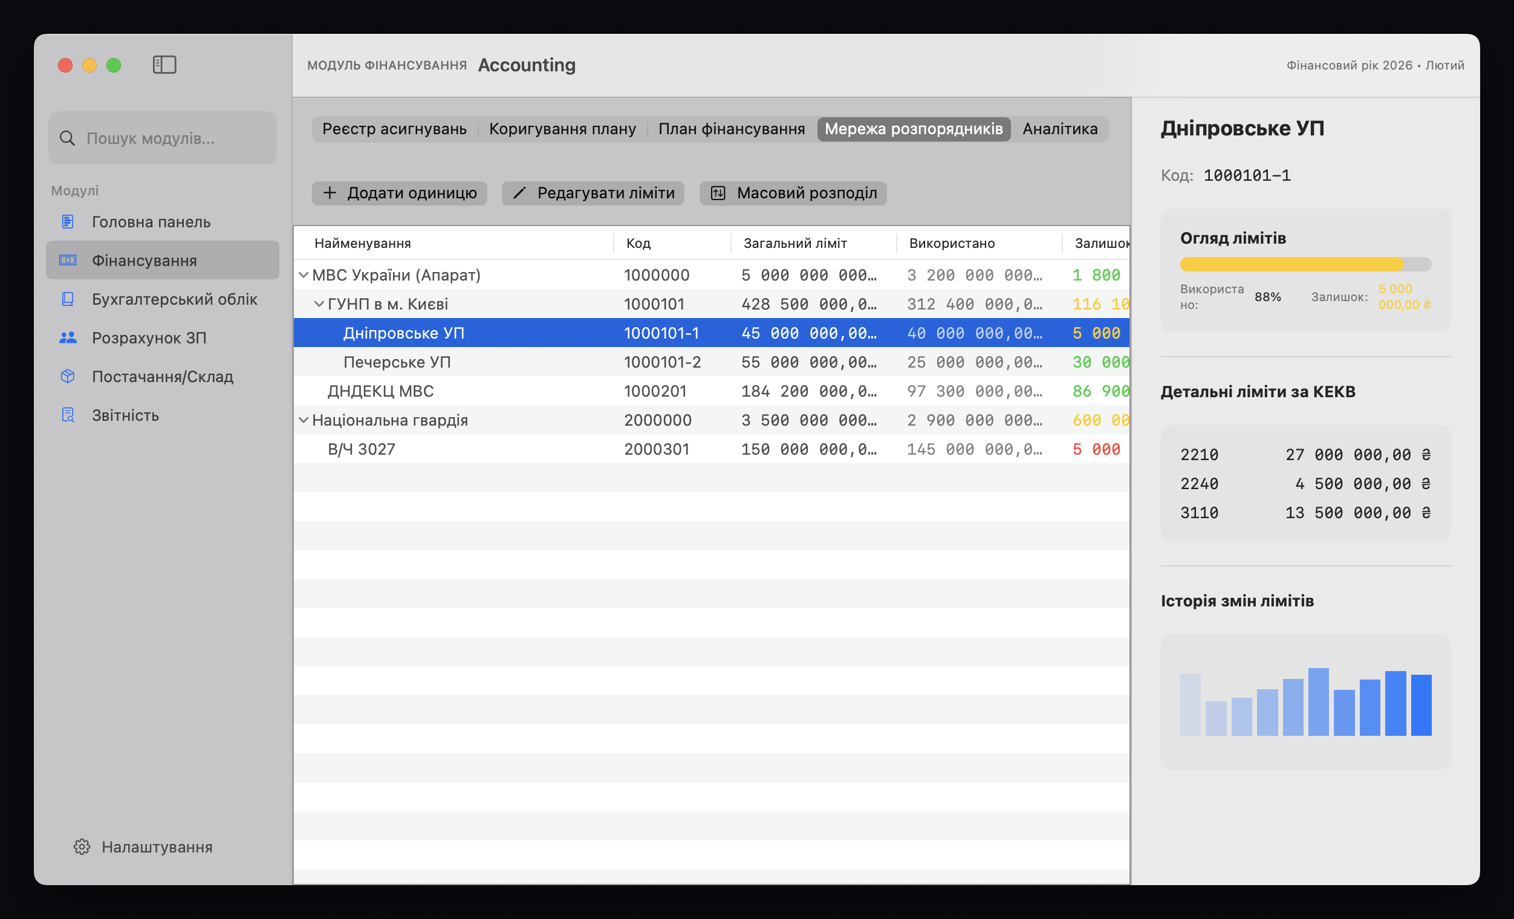This screenshot has height=919, width=1514.
Task: Collapse the ГУНП в м. Києві branch
Action: click(319, 304)
